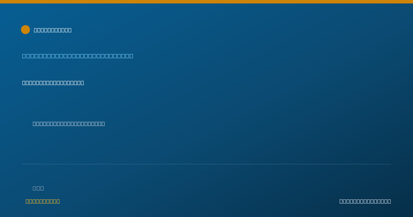
Task: Click the first character of the yellow footer text
Action: point(27,201)
